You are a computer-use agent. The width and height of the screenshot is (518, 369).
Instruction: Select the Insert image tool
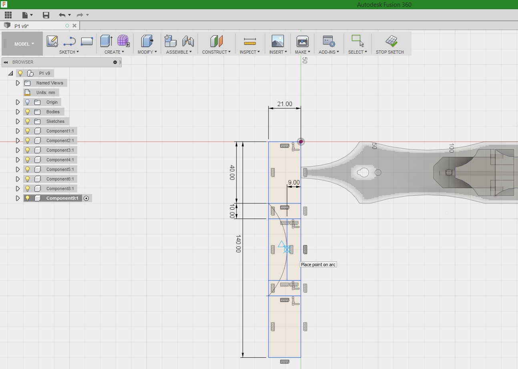pyautogui.click(x=277, y=41)
